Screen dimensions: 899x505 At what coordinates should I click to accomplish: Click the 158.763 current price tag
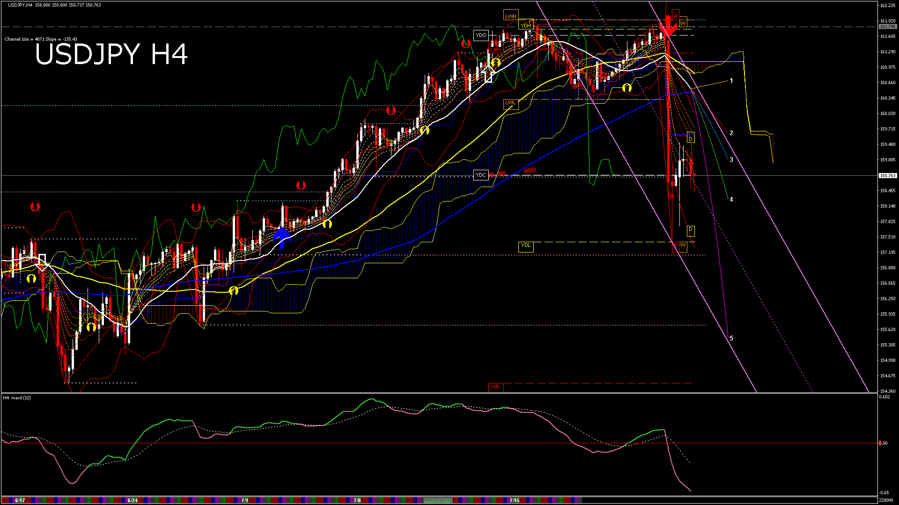point(887,176)
